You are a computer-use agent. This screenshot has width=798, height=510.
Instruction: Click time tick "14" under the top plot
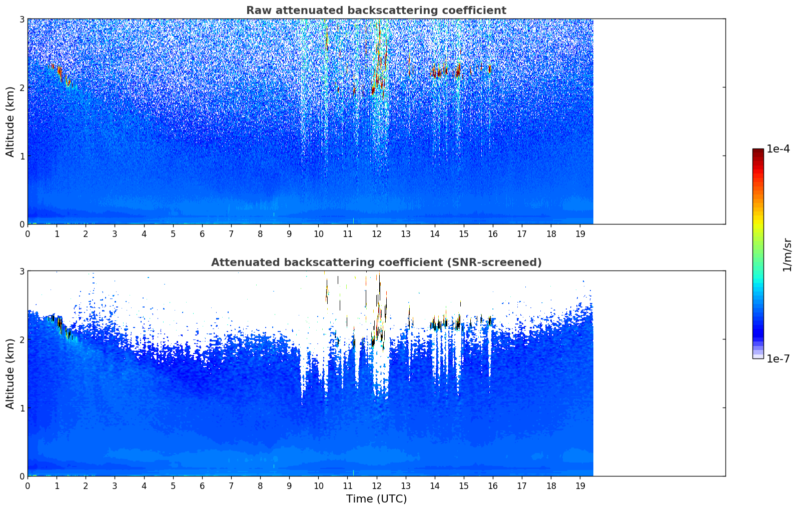click(x=435, y=233)
